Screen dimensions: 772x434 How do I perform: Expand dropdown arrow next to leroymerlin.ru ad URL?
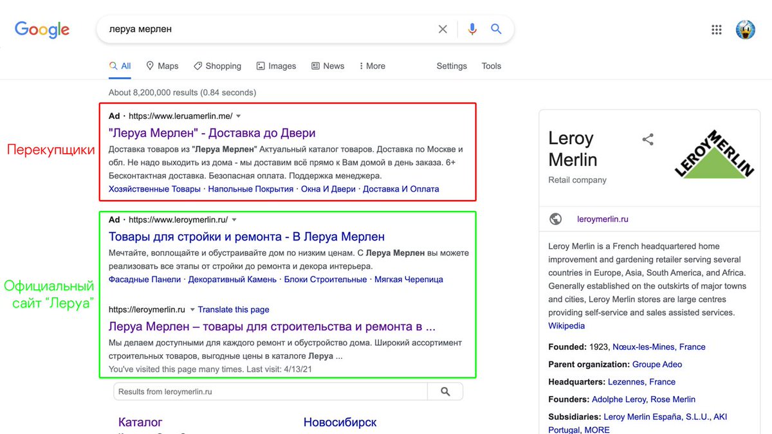pos(234,219)
